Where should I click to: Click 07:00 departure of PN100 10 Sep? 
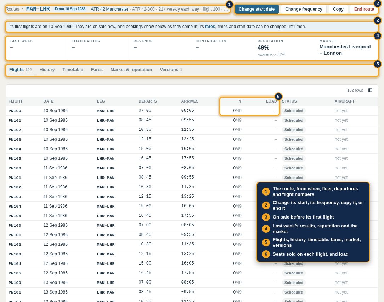pyautogui.click(x=145, y=111)
